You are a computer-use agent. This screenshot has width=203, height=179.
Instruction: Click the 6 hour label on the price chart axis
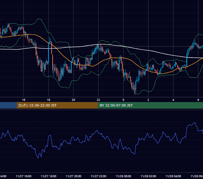pyautogui.click(x=198, y=100)
